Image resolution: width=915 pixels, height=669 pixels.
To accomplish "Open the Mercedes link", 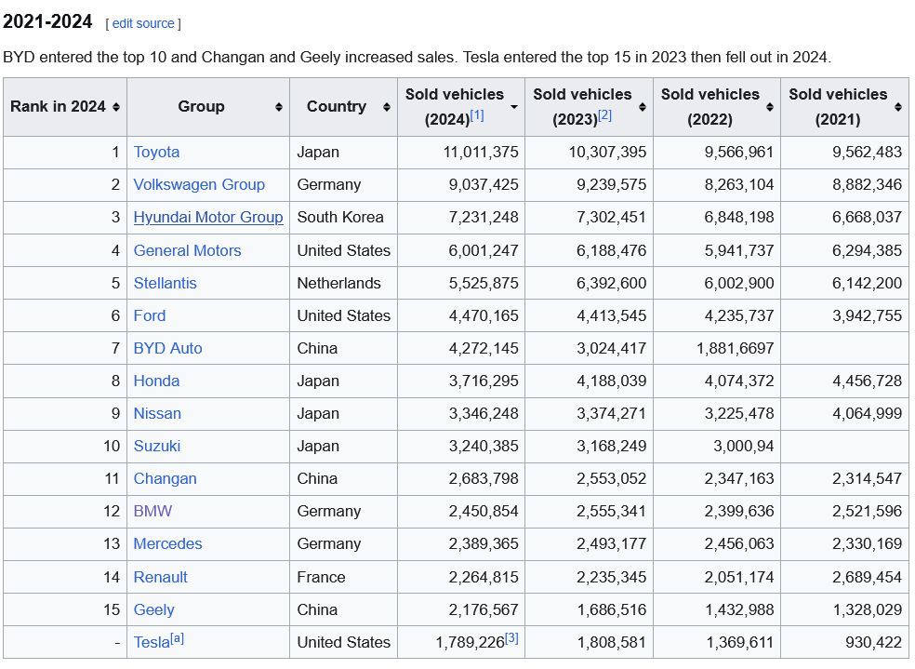I will coord(167,544).
